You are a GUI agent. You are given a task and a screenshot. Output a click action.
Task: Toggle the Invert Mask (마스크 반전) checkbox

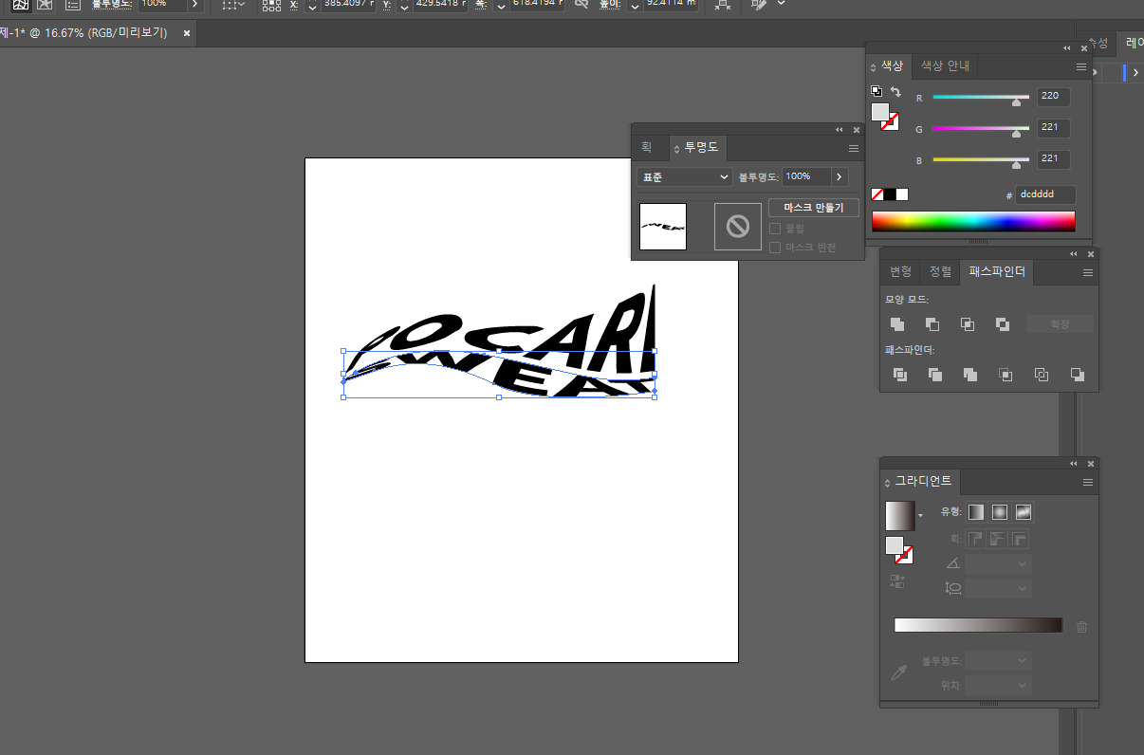click(x=775, y=248)
